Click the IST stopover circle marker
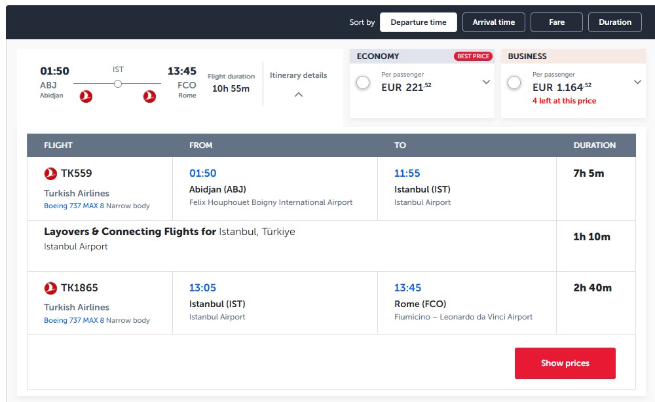The width and height of the screenshot is (655, 402). [x=118, y=84]
